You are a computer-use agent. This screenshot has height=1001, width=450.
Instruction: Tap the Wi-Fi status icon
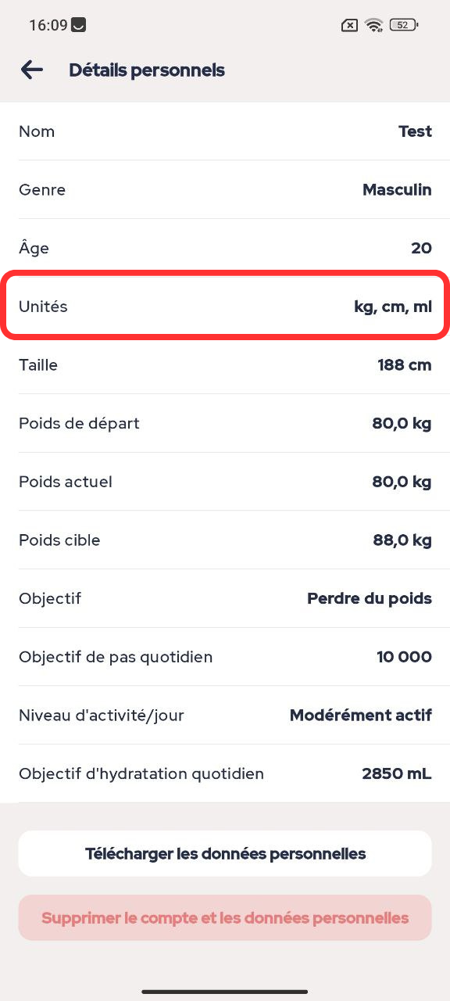coord(374,25)
